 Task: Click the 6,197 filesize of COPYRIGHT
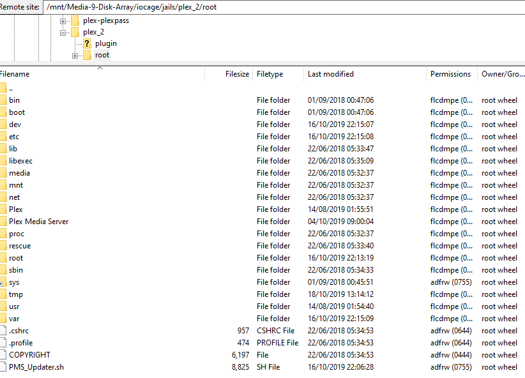tap(240, 355)
